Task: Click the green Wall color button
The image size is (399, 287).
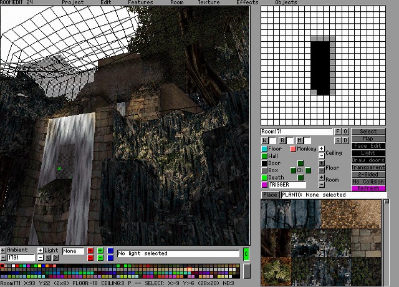Action: point(264,156)
